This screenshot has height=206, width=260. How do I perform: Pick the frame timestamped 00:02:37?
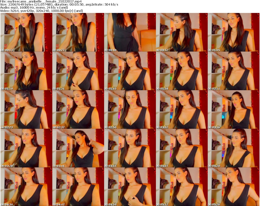78,109
